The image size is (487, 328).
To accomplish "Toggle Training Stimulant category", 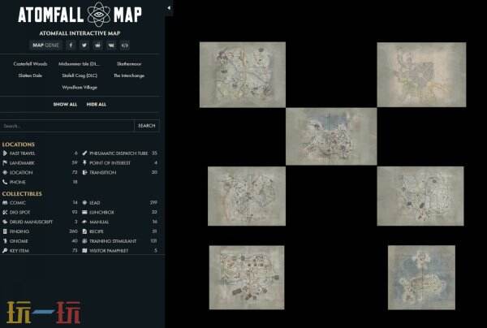I will [x=119, y=241].
